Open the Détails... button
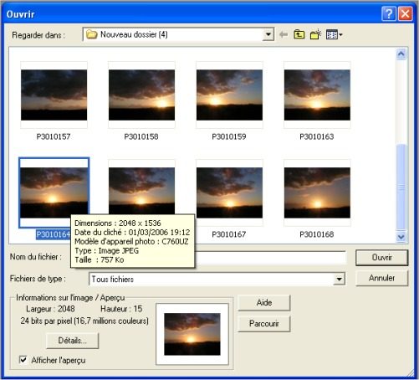 pyautogui.click(x=73, y=341)
